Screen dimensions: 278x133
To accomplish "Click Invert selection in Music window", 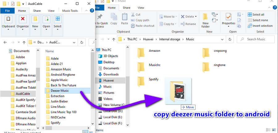I will (260, 26).
